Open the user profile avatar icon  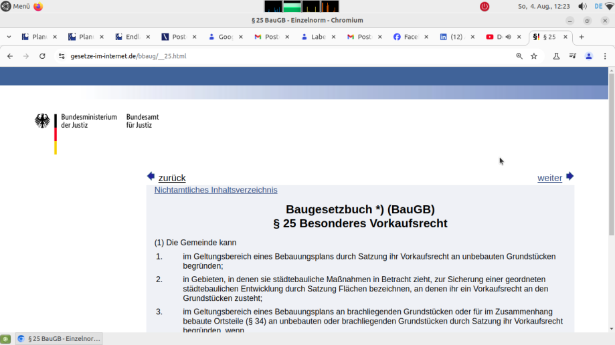(589, 56)
